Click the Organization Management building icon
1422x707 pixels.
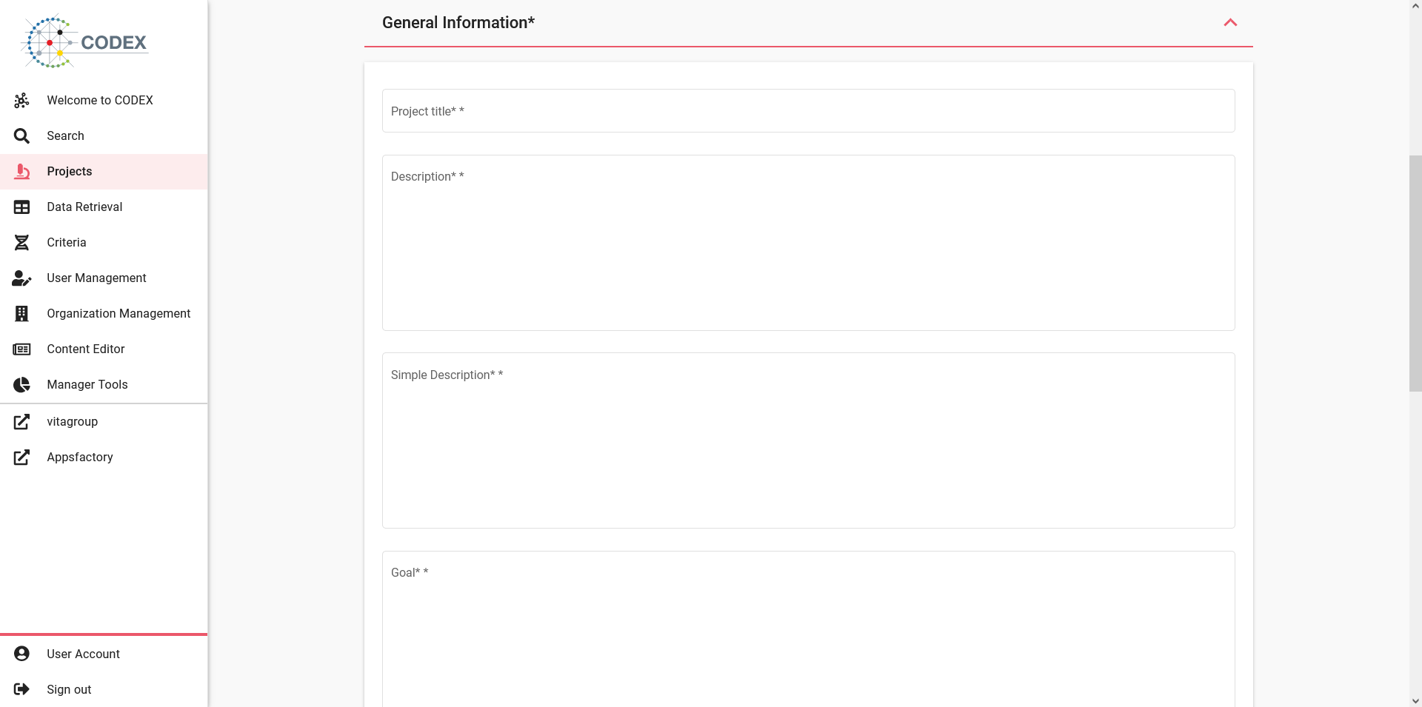point(21,313)
